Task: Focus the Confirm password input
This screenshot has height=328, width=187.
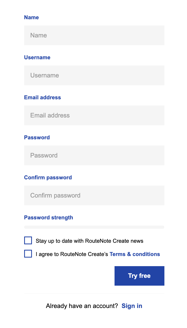Action: click(94, 195)
